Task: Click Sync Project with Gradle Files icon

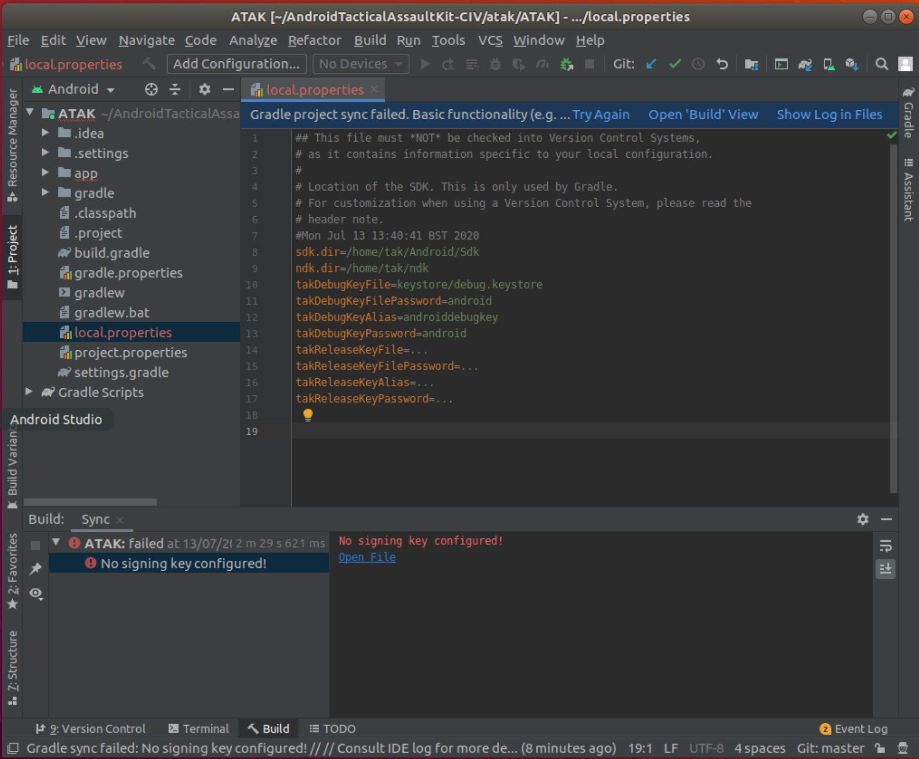Action: 805,64
